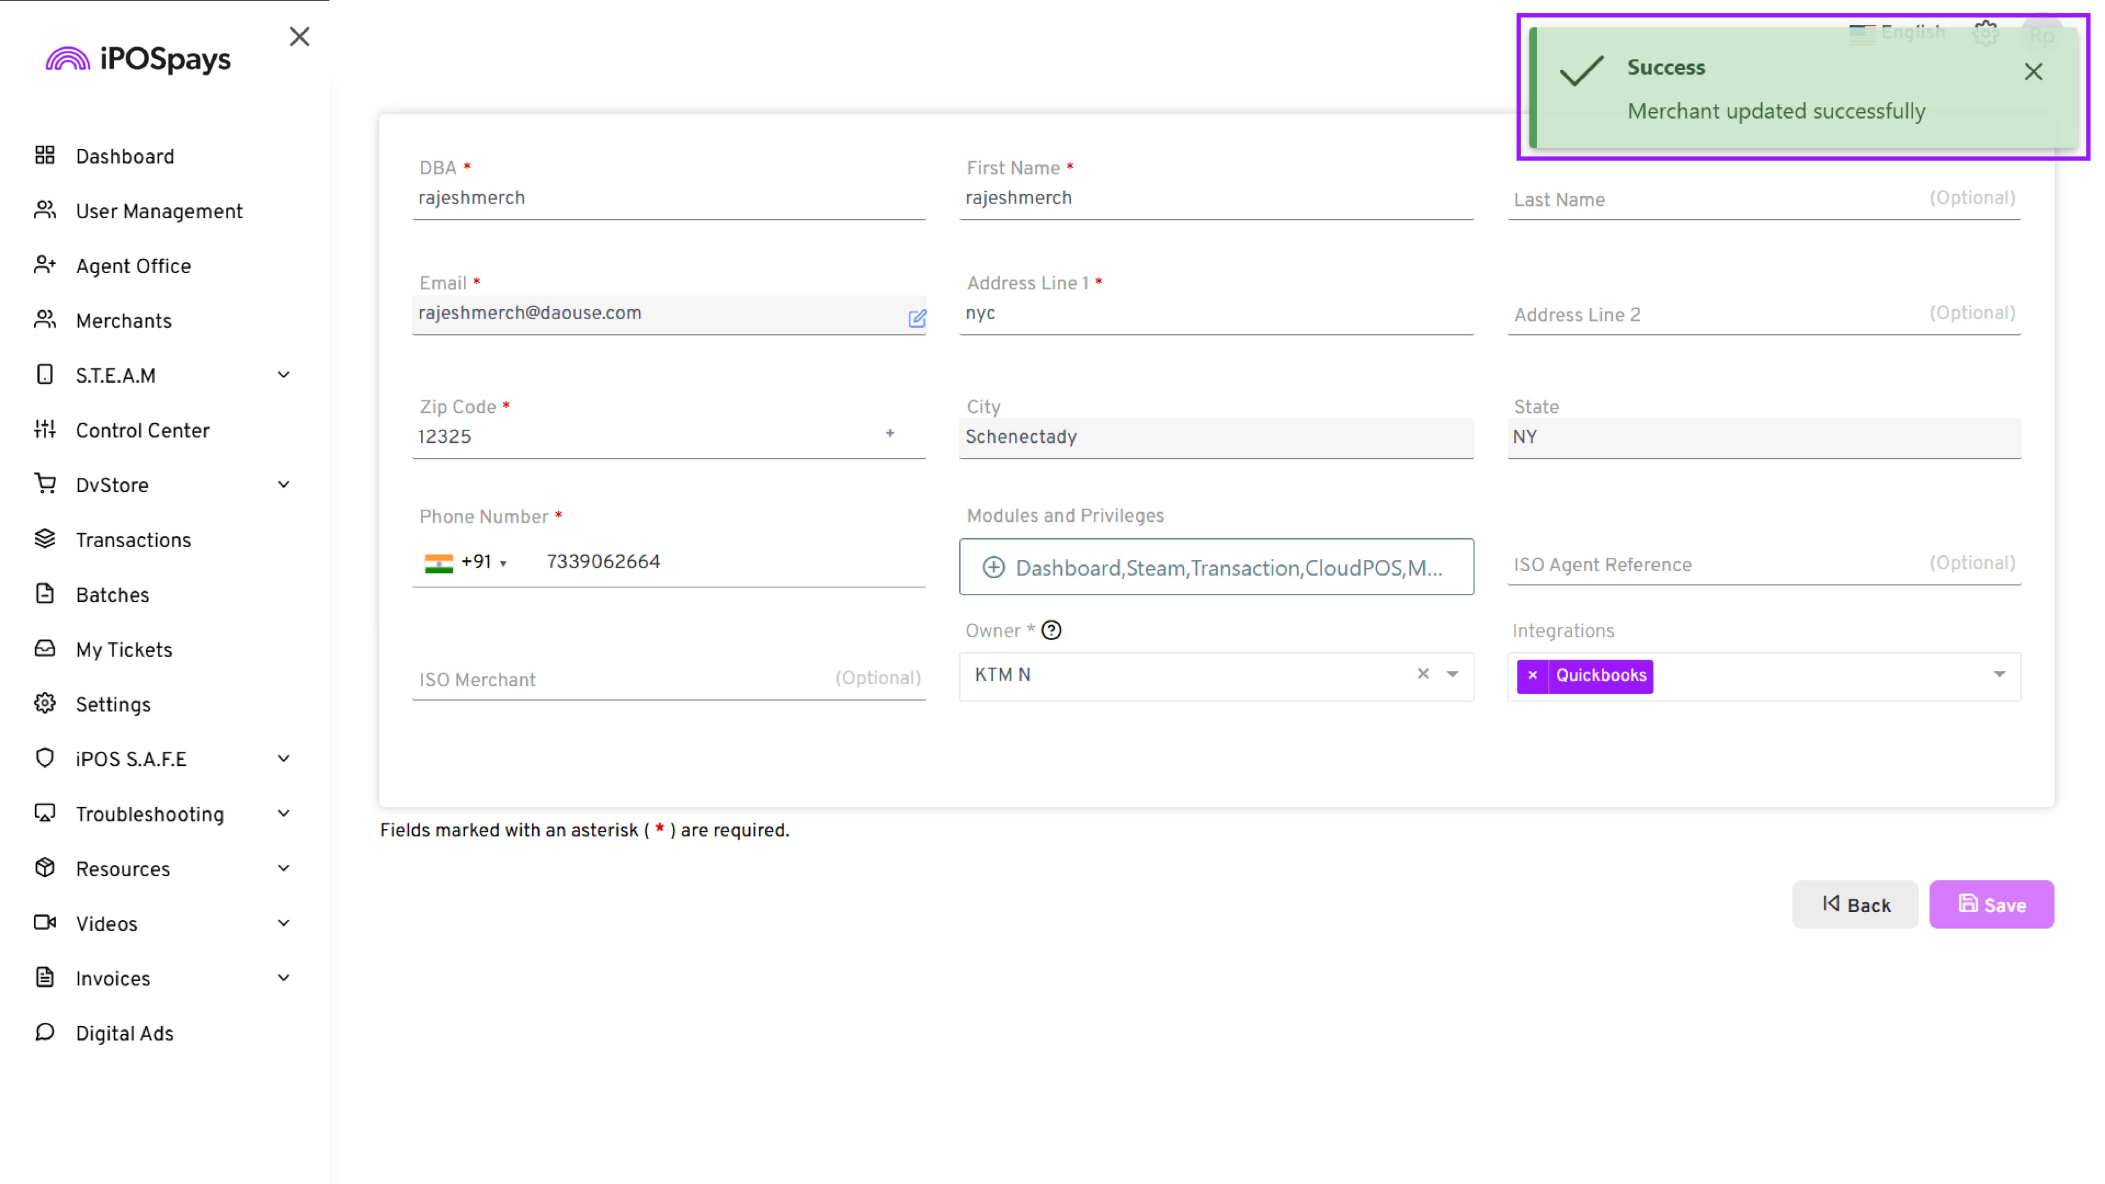Go to Merchants in sidebar
Screen dimensions: 2105x1184
click(123, 320)
